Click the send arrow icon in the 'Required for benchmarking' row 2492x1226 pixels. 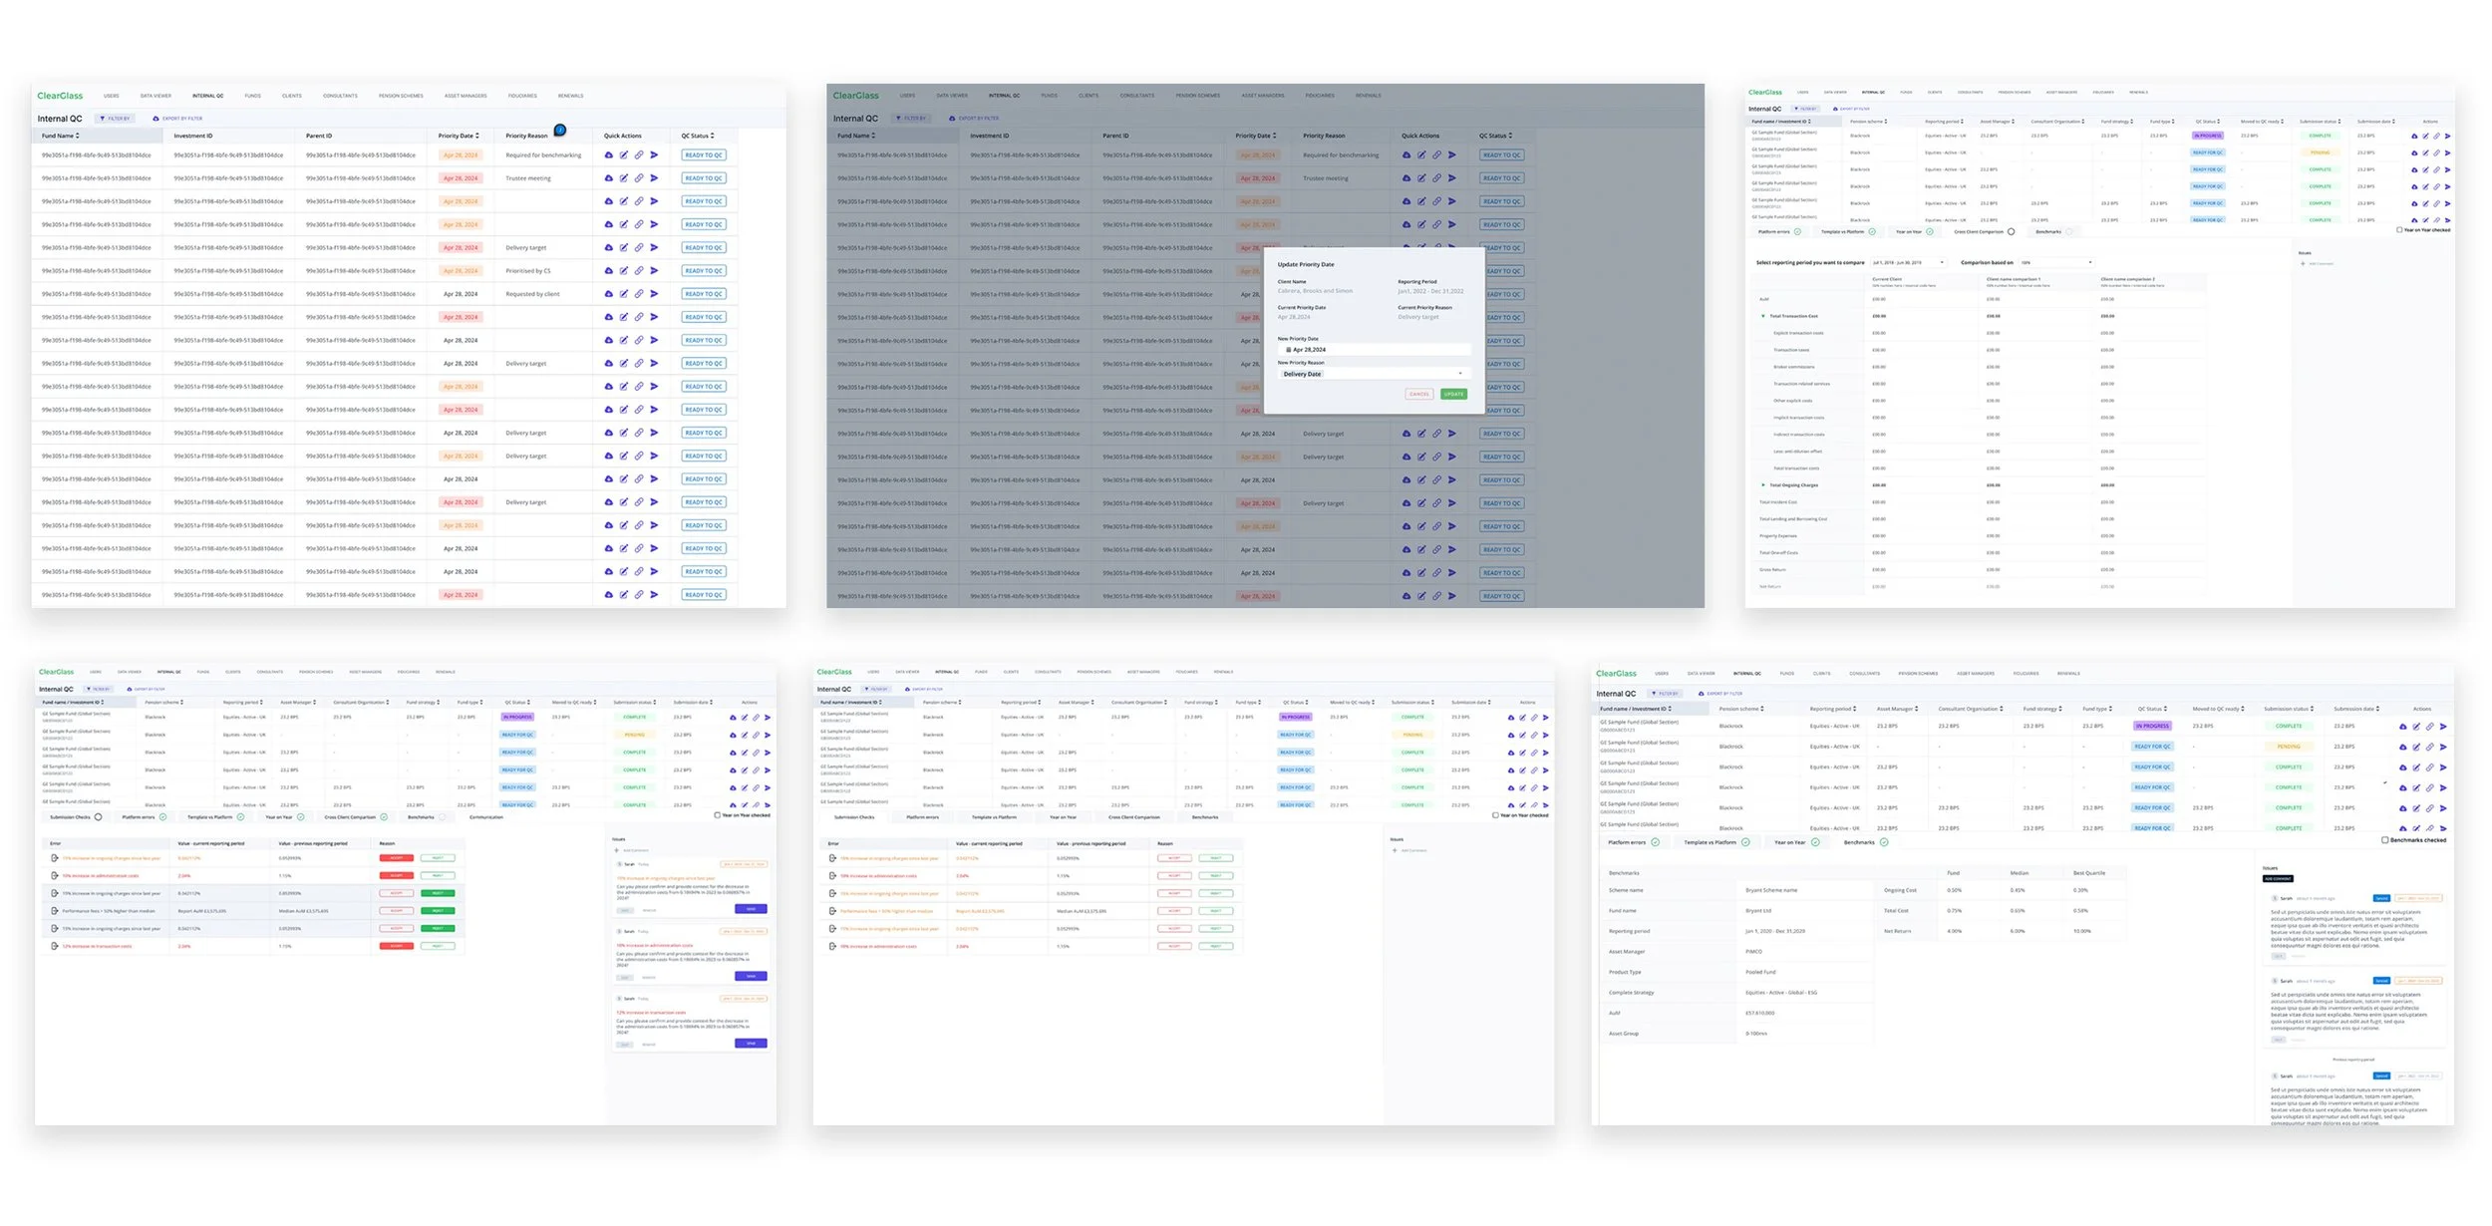[x=654, y=155]
